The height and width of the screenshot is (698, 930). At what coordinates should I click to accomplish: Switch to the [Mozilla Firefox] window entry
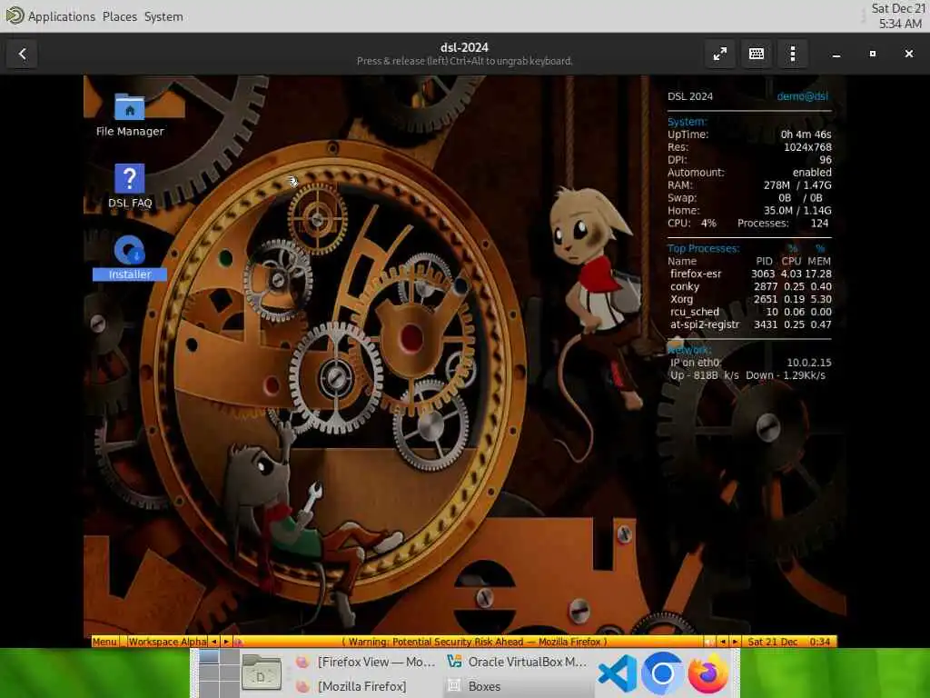[x=365, y=686]
